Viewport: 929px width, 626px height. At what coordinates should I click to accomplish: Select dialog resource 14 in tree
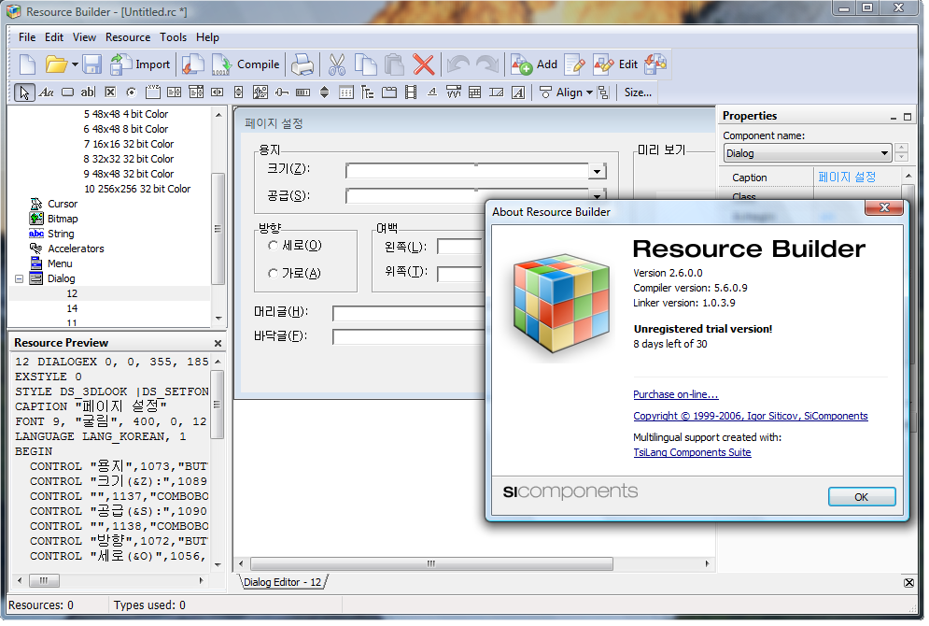click(x=72, y=309)
